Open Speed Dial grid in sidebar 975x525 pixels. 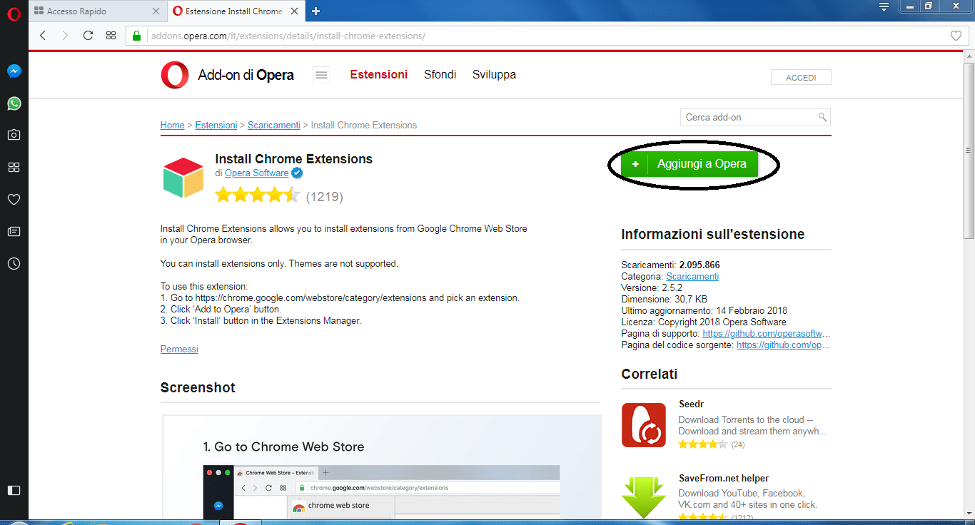pyautogui.click(x=14, y=167)
